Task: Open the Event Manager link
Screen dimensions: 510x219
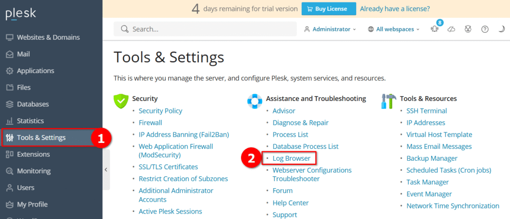Action: 429,194
